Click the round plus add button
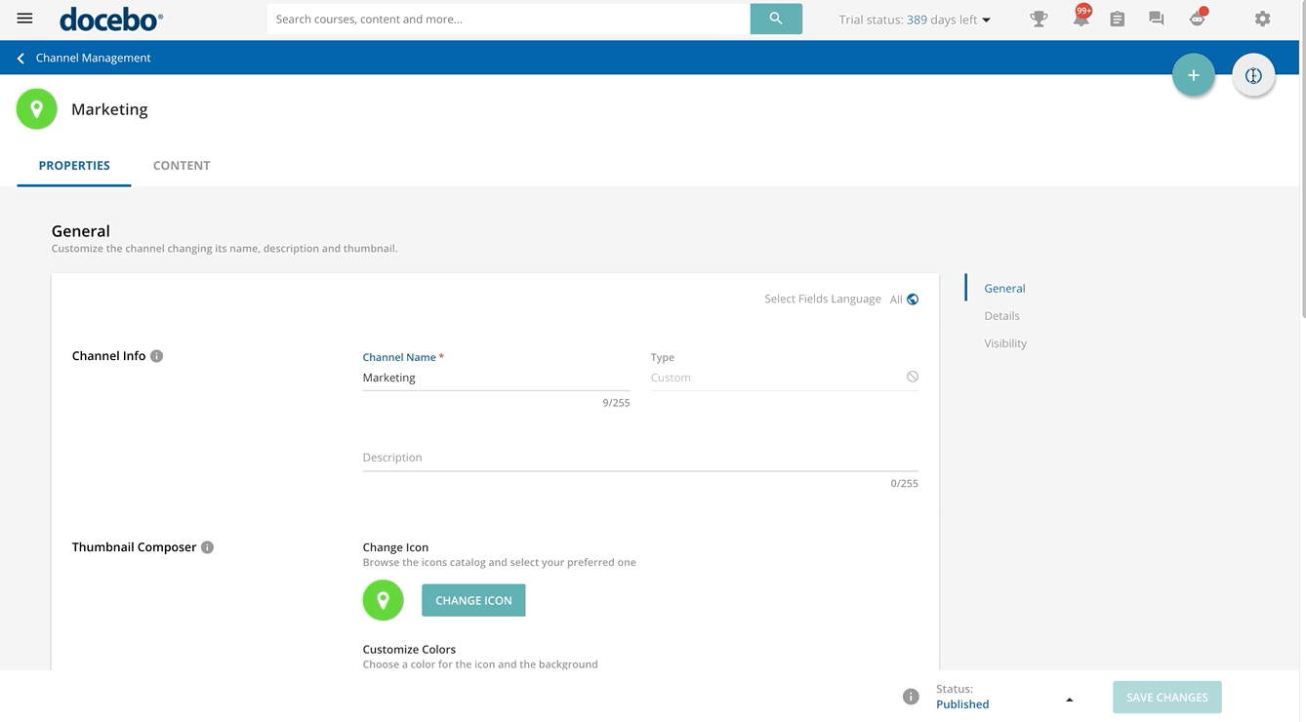The width and height of the screenshot is (1306, 722). click(1193, 75)
